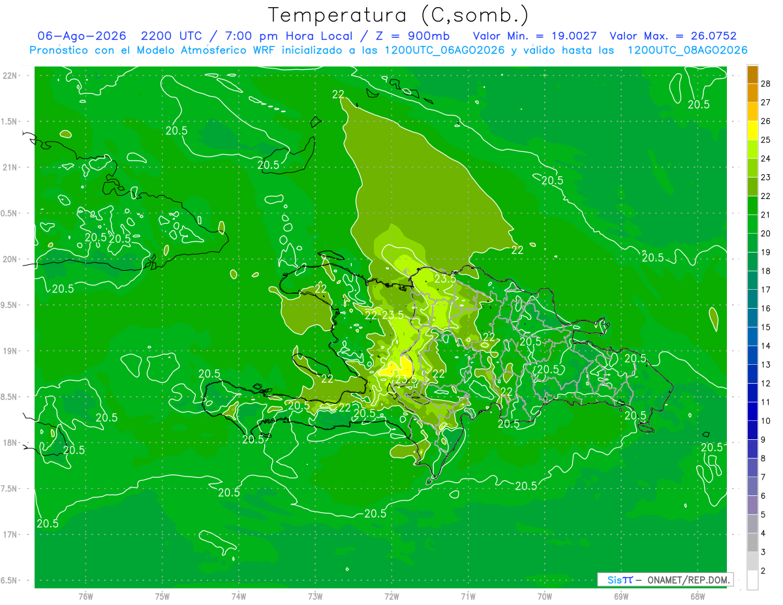Viewport: 783px width, 605px height.
Task: Click the '11' colorbar scale label
Action: point(766,403)
